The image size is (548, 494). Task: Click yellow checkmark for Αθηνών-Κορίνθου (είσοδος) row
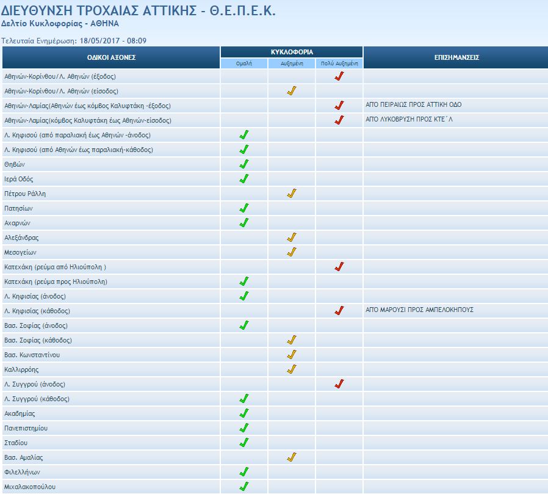292,91
